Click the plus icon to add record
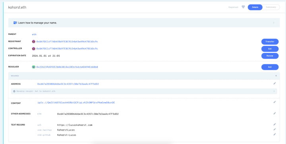 tap(276, 76)
